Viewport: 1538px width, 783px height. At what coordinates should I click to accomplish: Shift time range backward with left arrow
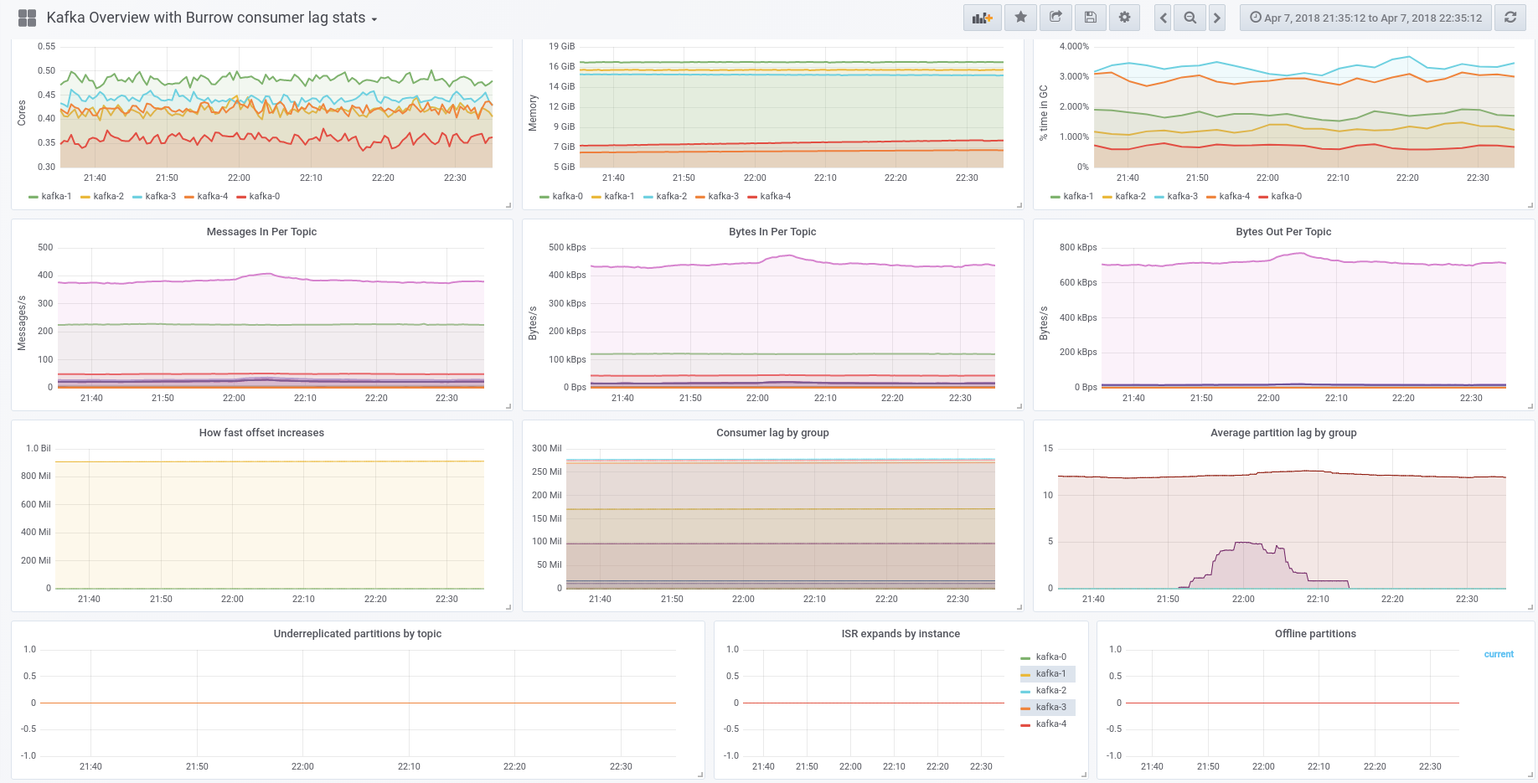point(1163,18)
